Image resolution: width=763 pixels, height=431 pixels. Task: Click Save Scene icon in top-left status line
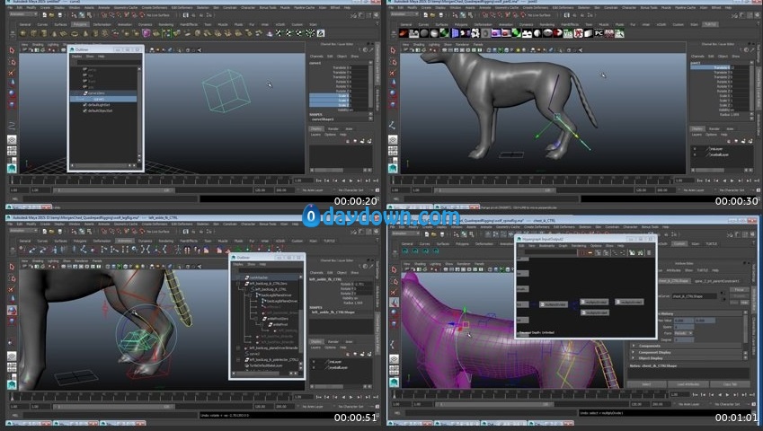(58, 15)
